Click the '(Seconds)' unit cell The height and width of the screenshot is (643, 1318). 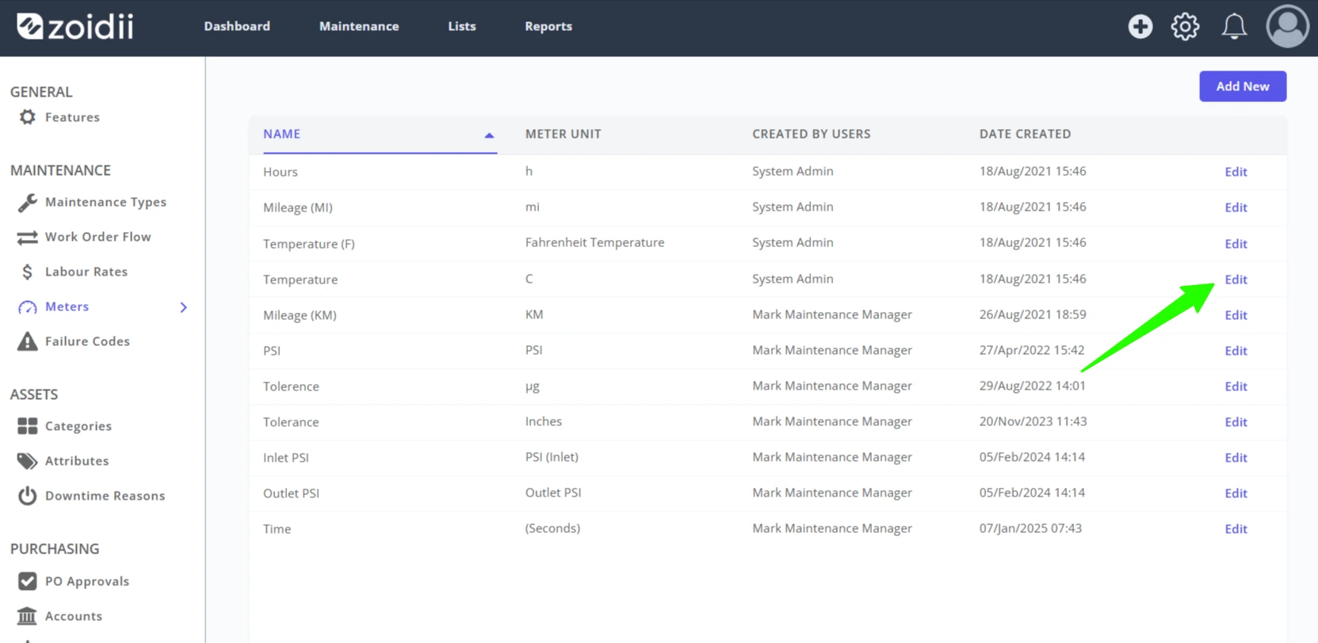(x=552, y=528)
